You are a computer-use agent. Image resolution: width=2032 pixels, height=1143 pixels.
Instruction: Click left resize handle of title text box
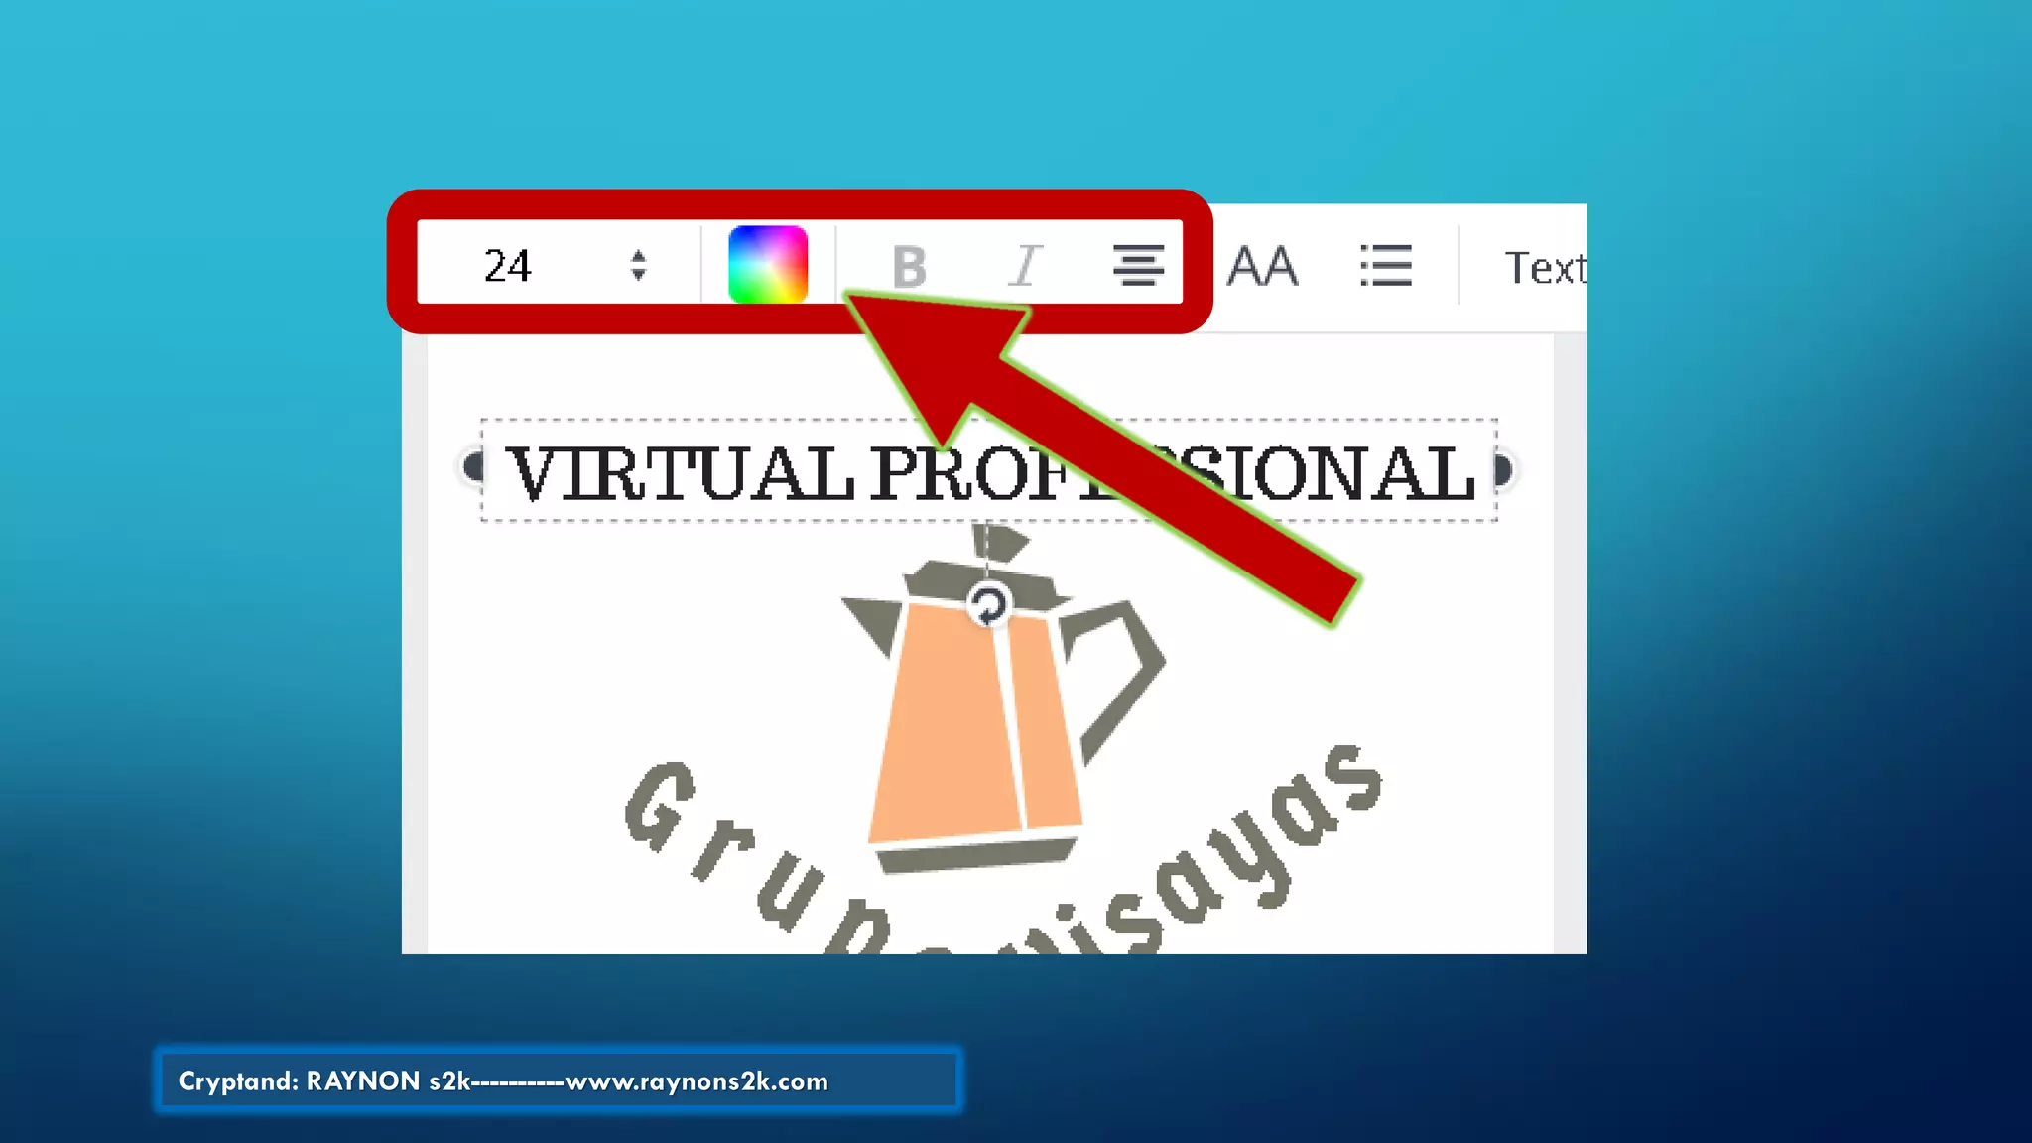[474, 467]
